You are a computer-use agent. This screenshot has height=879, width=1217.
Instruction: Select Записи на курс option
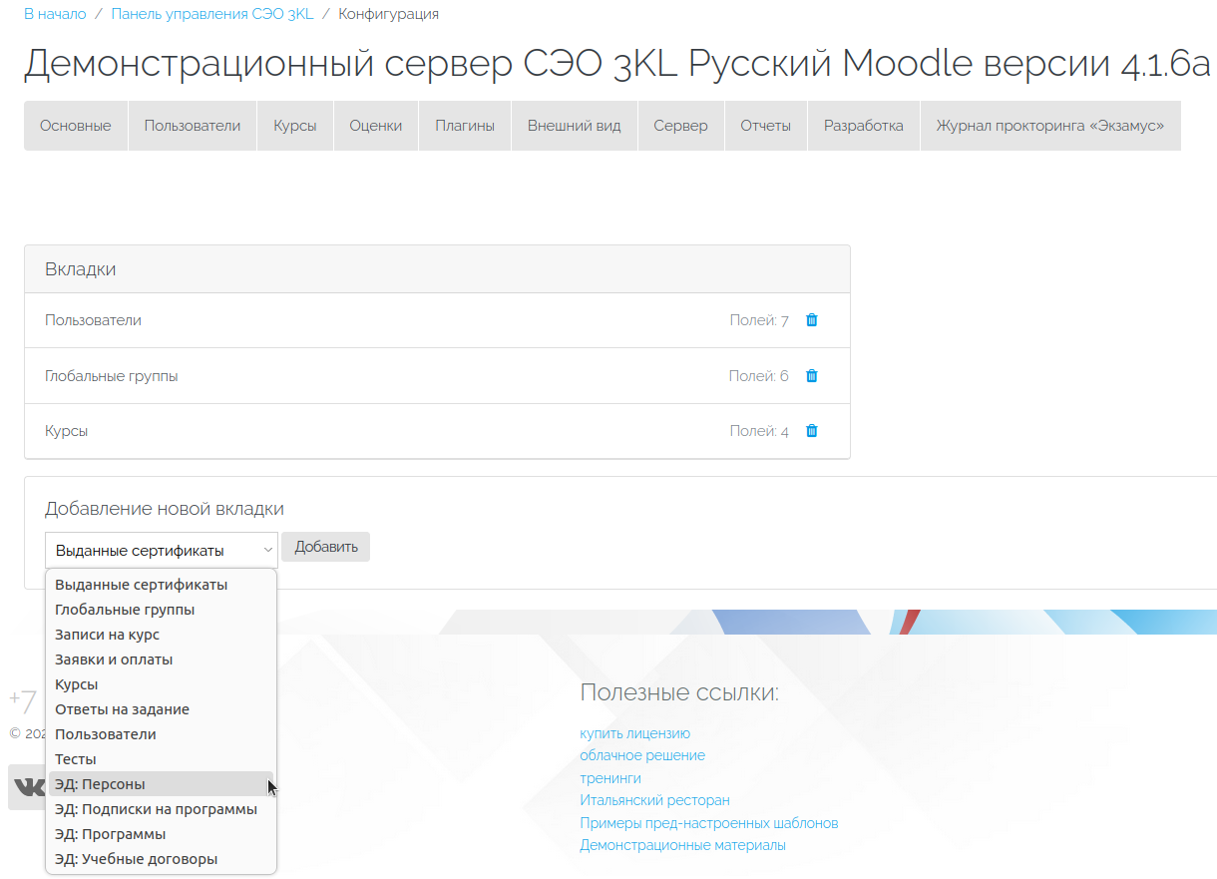tap(161, 635)
